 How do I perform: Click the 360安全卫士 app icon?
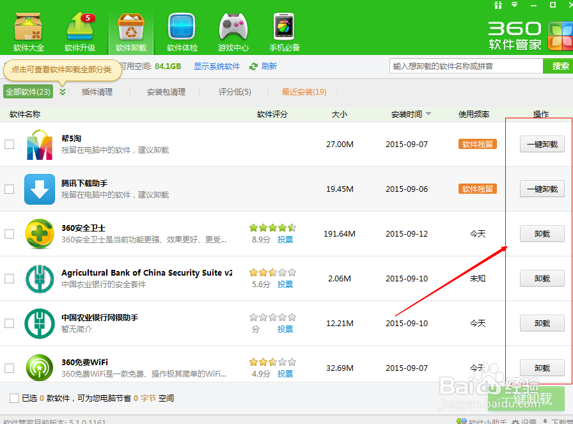click(x=40, y=234)
